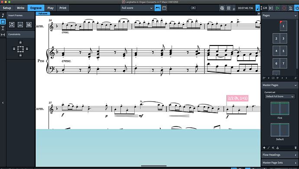299x169 pixels.
Task: Select the Full score document tab
Action: point(43,13)
